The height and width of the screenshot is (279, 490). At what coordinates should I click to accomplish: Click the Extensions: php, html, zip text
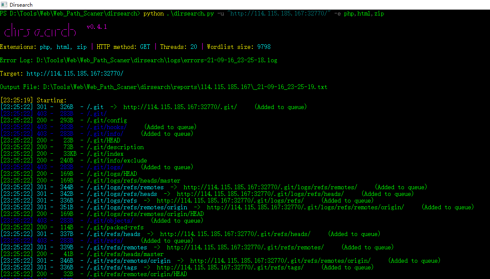pyautogui.click(x=43, y=47)
